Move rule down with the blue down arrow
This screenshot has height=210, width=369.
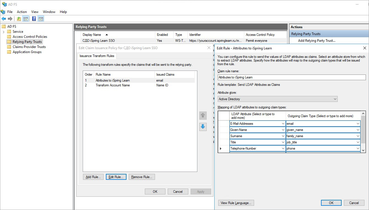click(203, 127)
